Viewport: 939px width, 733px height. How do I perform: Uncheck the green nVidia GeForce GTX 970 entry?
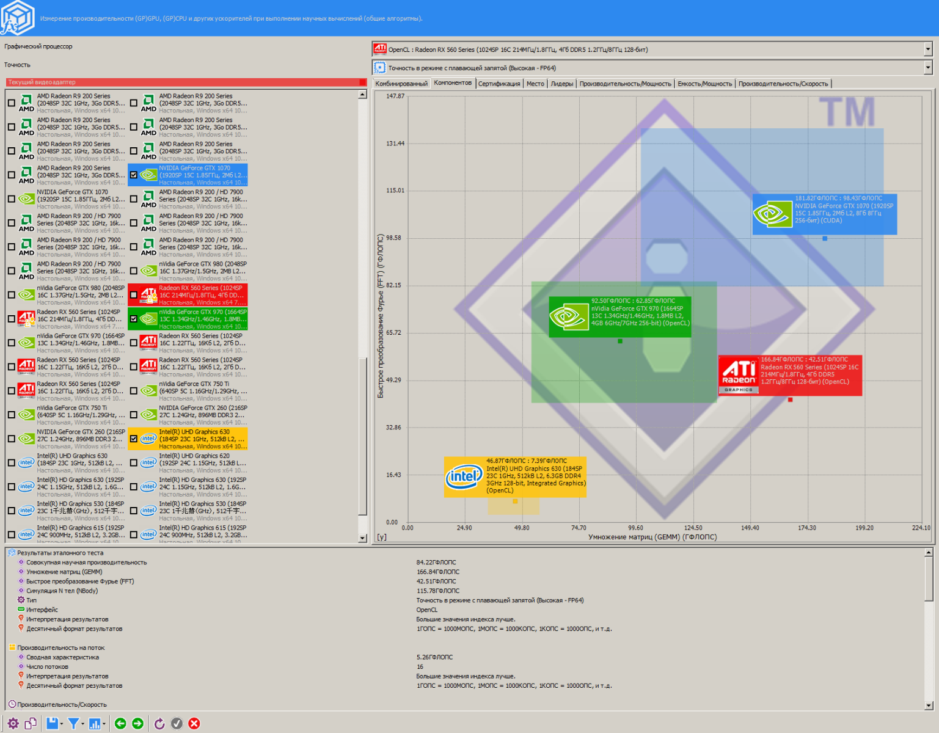point(134,319)
